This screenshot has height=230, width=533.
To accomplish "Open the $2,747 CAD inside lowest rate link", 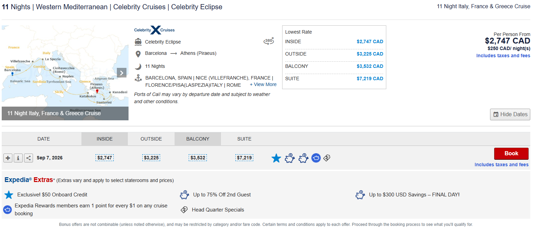I will pos(369,41).
